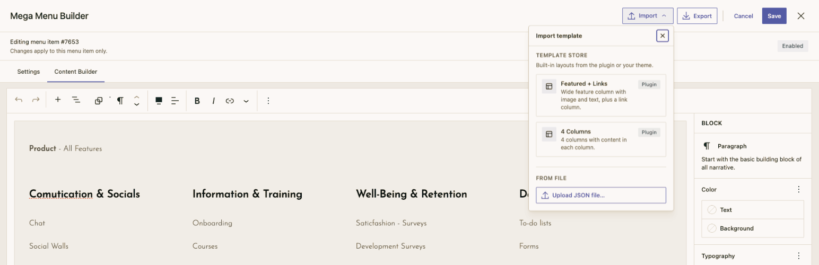Open Color panel options menu

(x=799, y=189)
